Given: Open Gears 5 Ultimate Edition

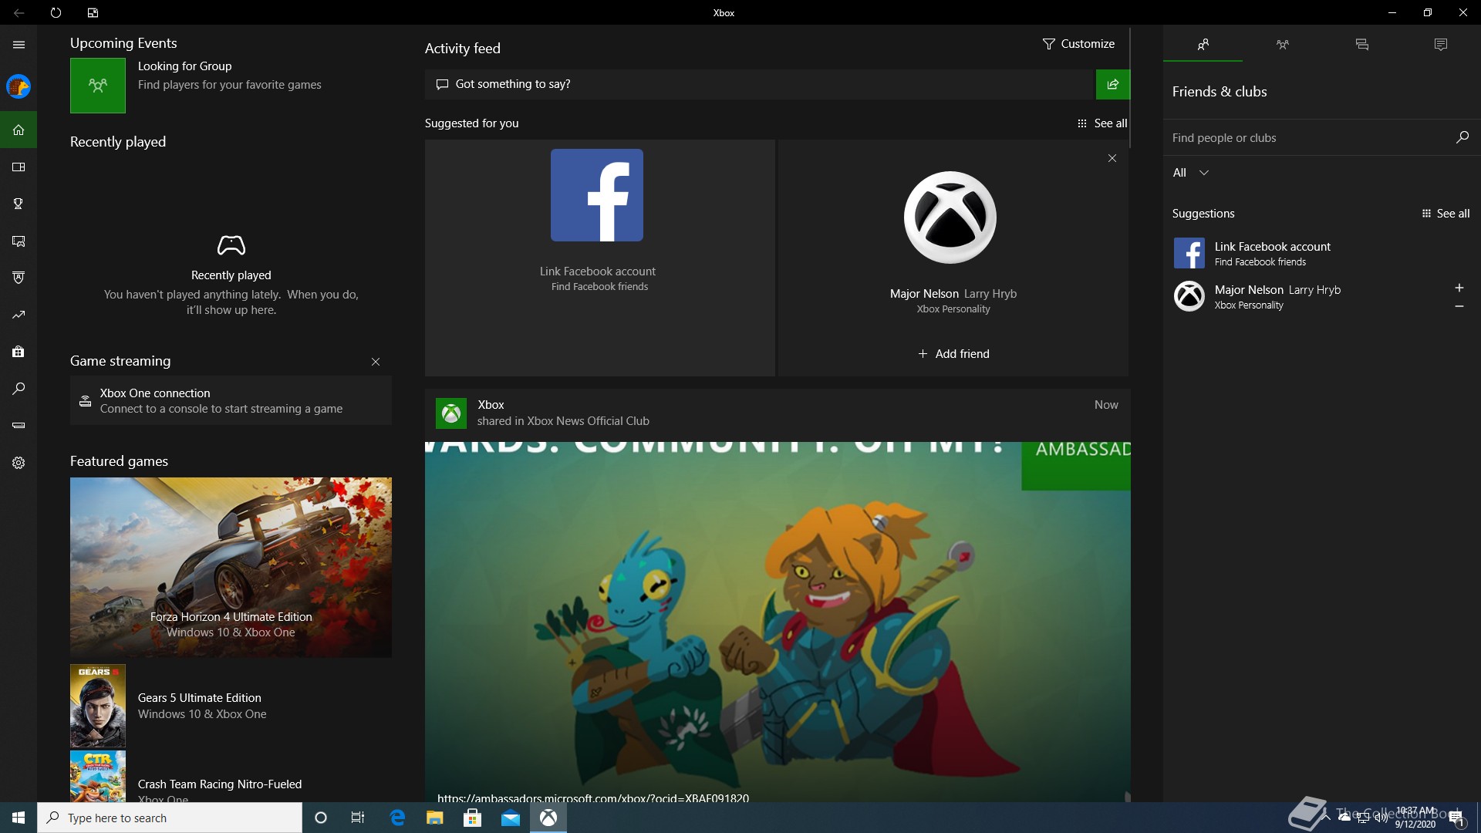Looking at the screenshot, I should pos(231,706).
